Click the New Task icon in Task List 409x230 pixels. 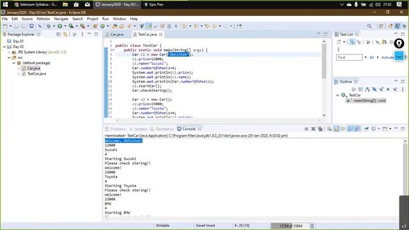(339, 42)
